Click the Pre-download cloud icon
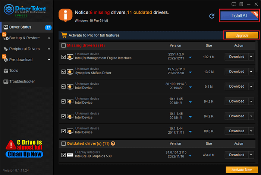 [x=6, y=60]
